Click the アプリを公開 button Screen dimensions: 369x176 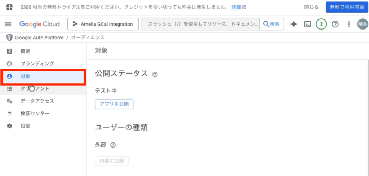click(x=114, y=104)
